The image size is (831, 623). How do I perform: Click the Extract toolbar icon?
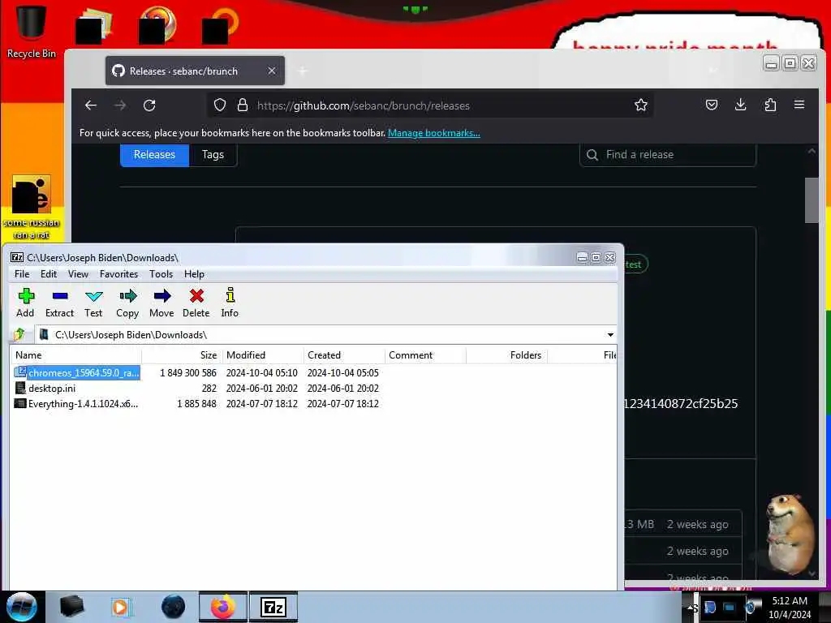(59, 303)
